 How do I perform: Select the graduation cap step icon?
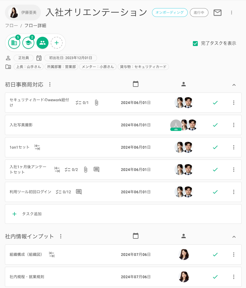(x=28, y=43)
